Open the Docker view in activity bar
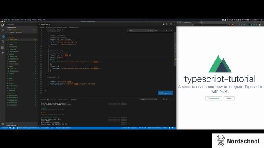 click(3, 53)
